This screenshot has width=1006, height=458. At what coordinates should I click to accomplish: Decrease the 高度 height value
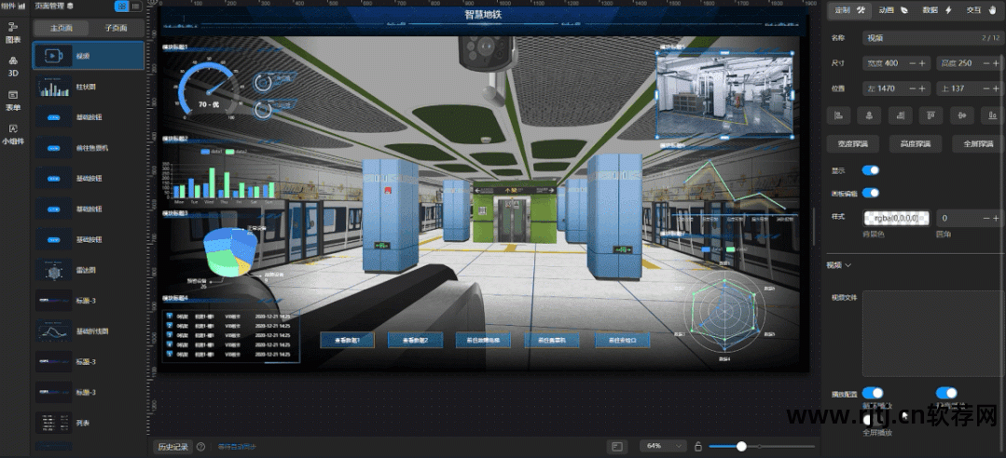[x=985, y=63]
